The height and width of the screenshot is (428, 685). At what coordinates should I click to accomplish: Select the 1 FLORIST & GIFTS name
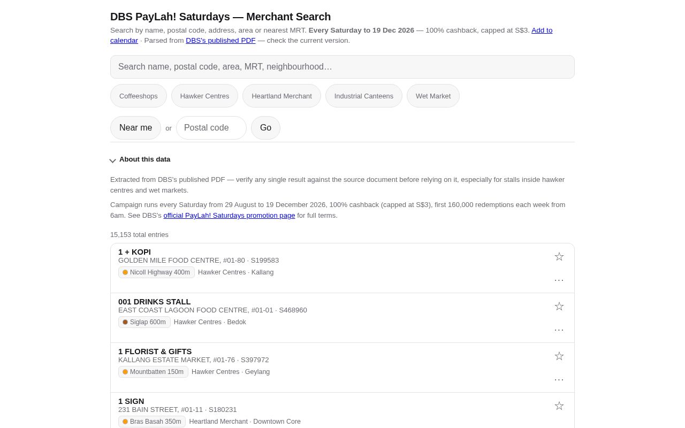tap(155, 351)
